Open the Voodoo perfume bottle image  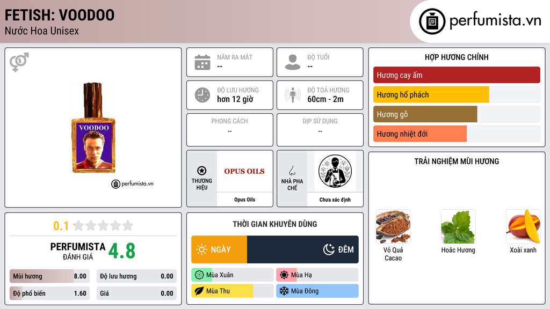point(93,128)
